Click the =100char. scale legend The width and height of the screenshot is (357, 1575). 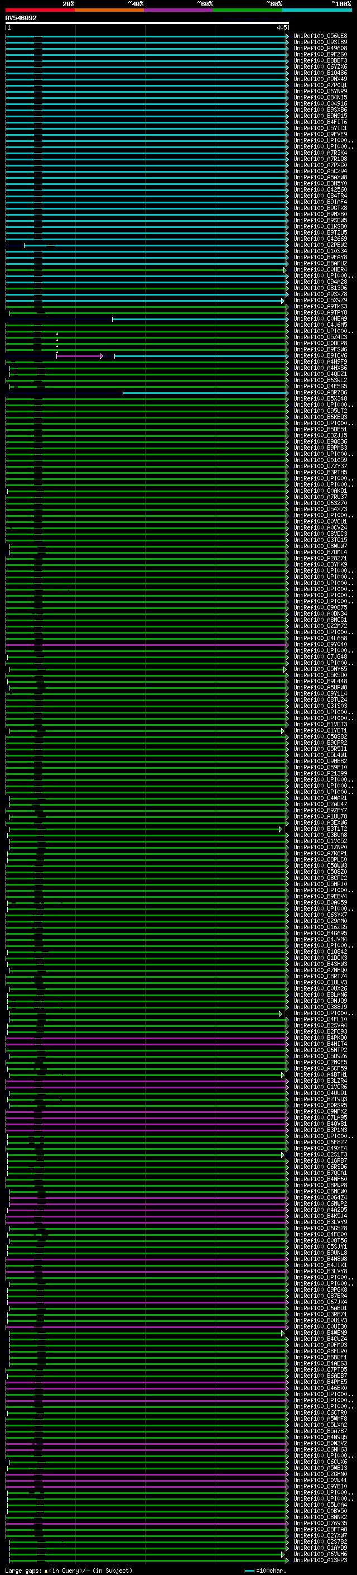(x=265, y=1571)
